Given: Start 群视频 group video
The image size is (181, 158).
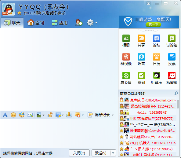Looking at the screenshot, I should tap(126, 59).
